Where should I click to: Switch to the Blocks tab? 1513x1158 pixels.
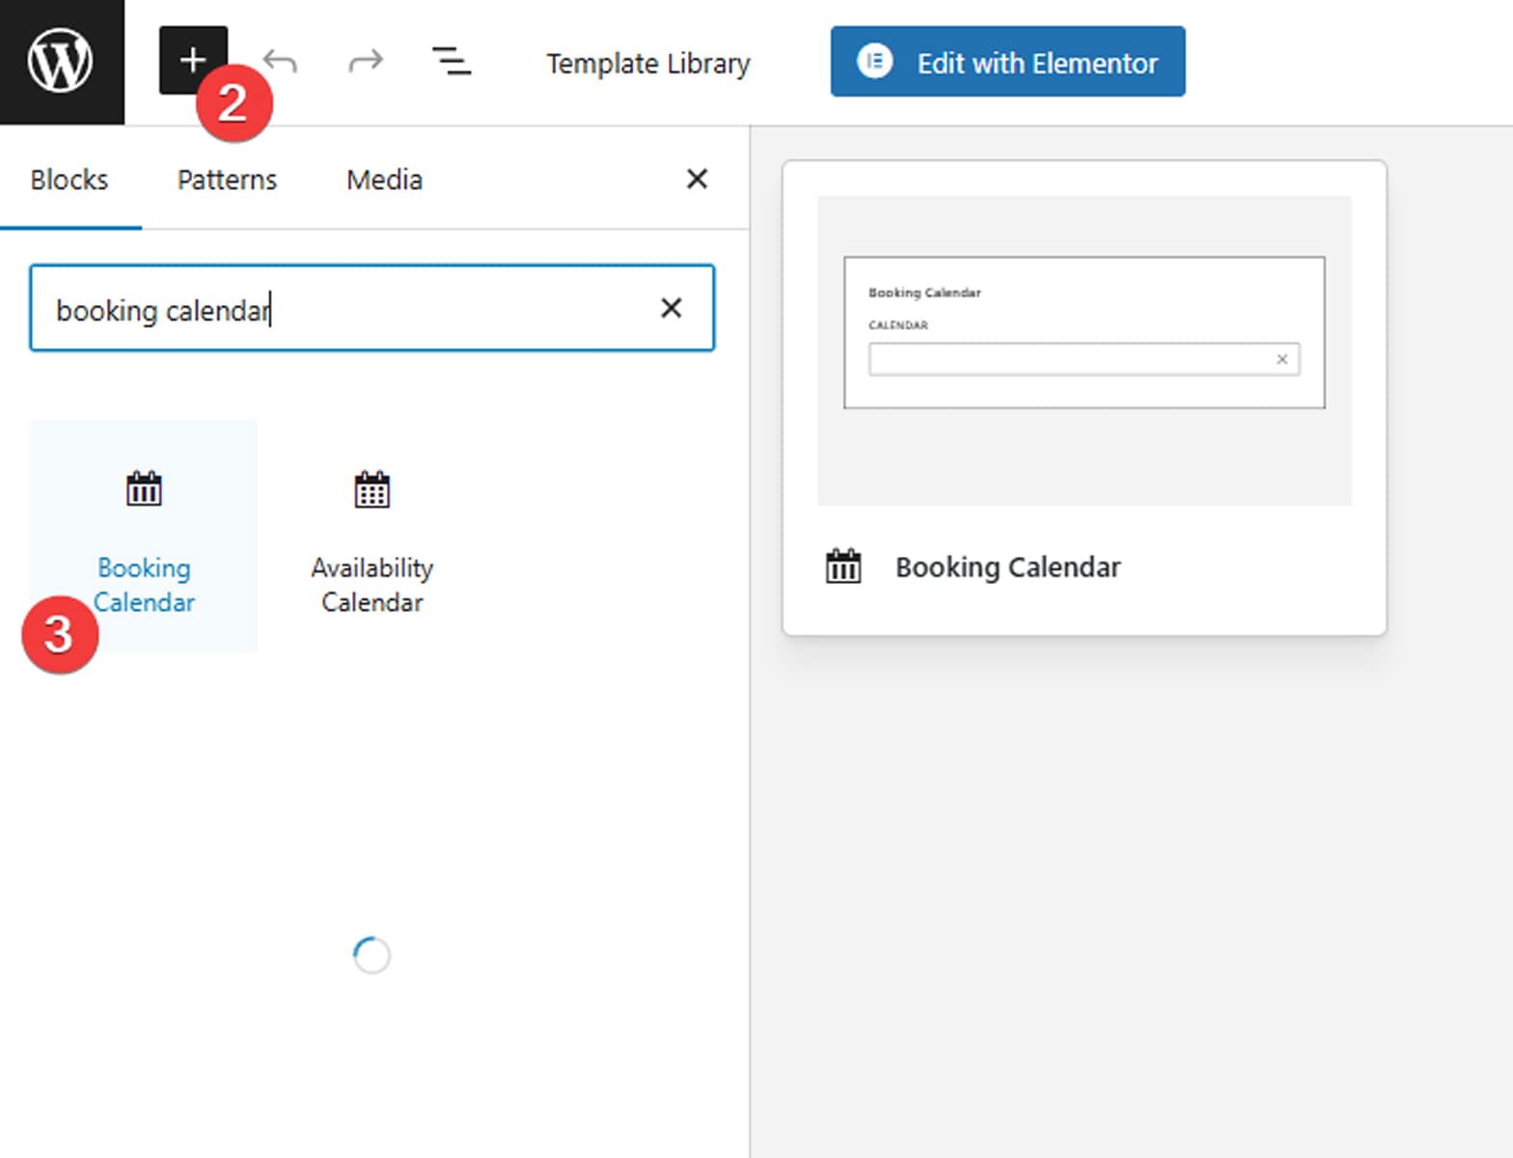[69, 179]
